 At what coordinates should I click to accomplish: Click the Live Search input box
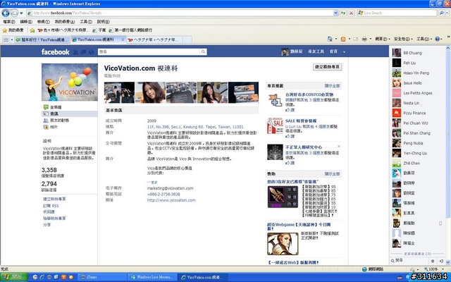click(397, 13)
